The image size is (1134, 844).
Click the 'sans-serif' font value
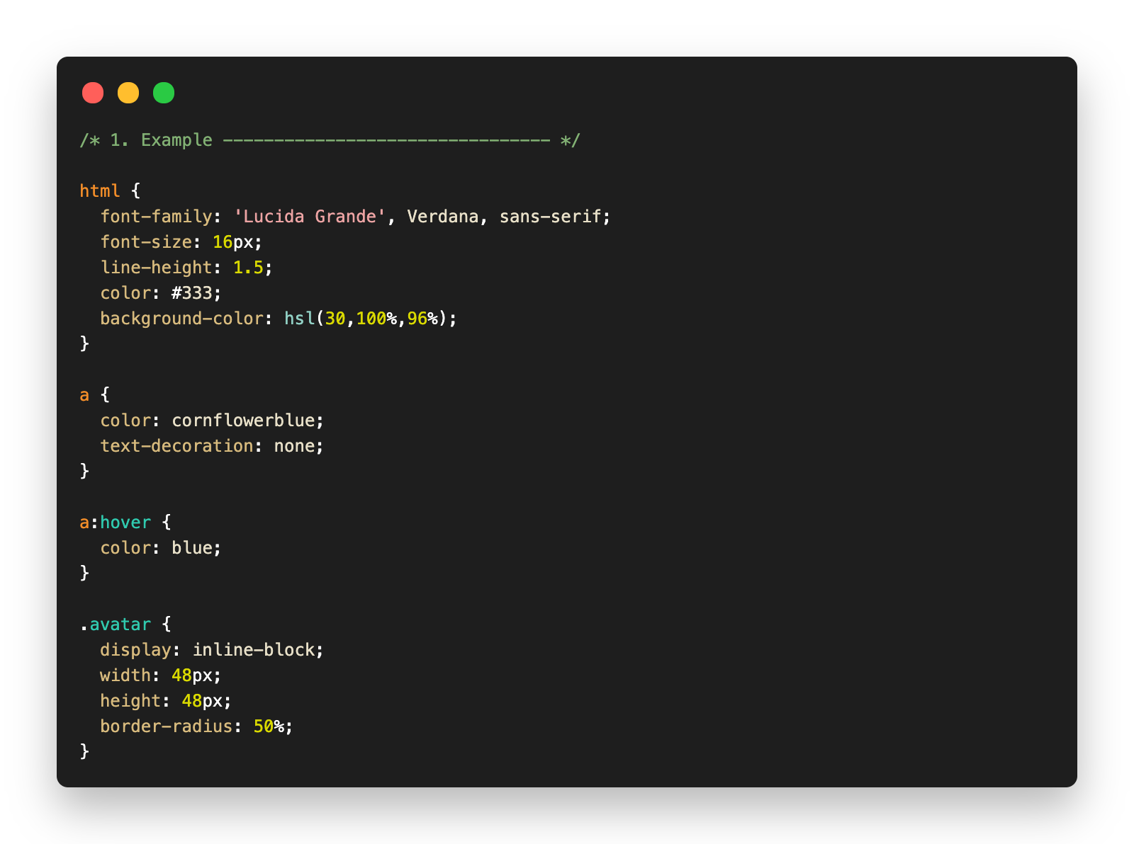click(551, 216)
